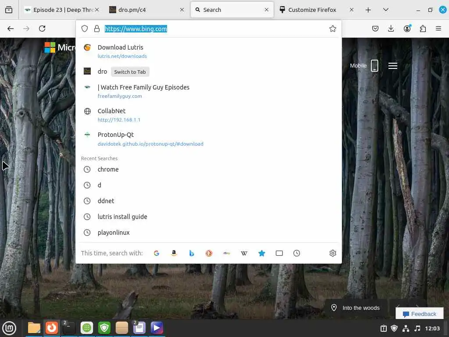Open the Downloads panel
The image size is (449, 337).
tap(391, 29)
